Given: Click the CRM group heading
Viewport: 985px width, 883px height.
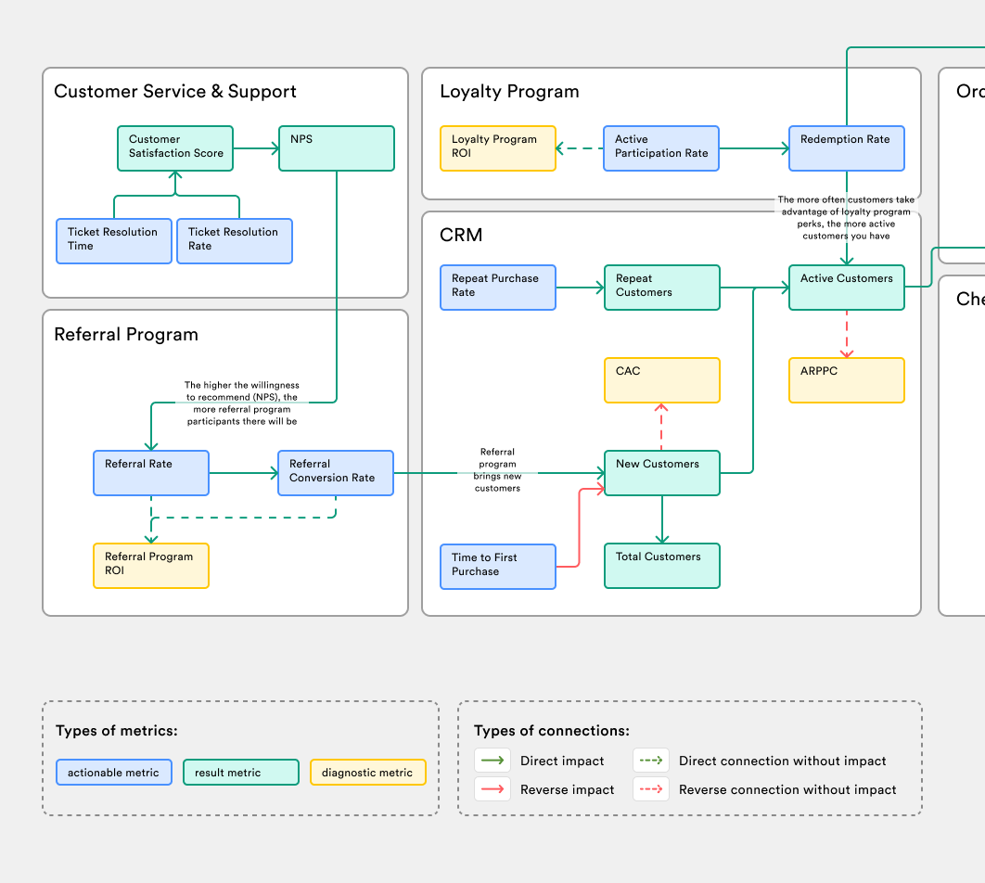Looking at the screenshot, I should [461, 235].
